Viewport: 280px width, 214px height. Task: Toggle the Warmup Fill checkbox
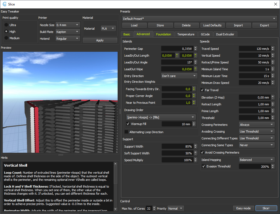(x=128, y=124)
